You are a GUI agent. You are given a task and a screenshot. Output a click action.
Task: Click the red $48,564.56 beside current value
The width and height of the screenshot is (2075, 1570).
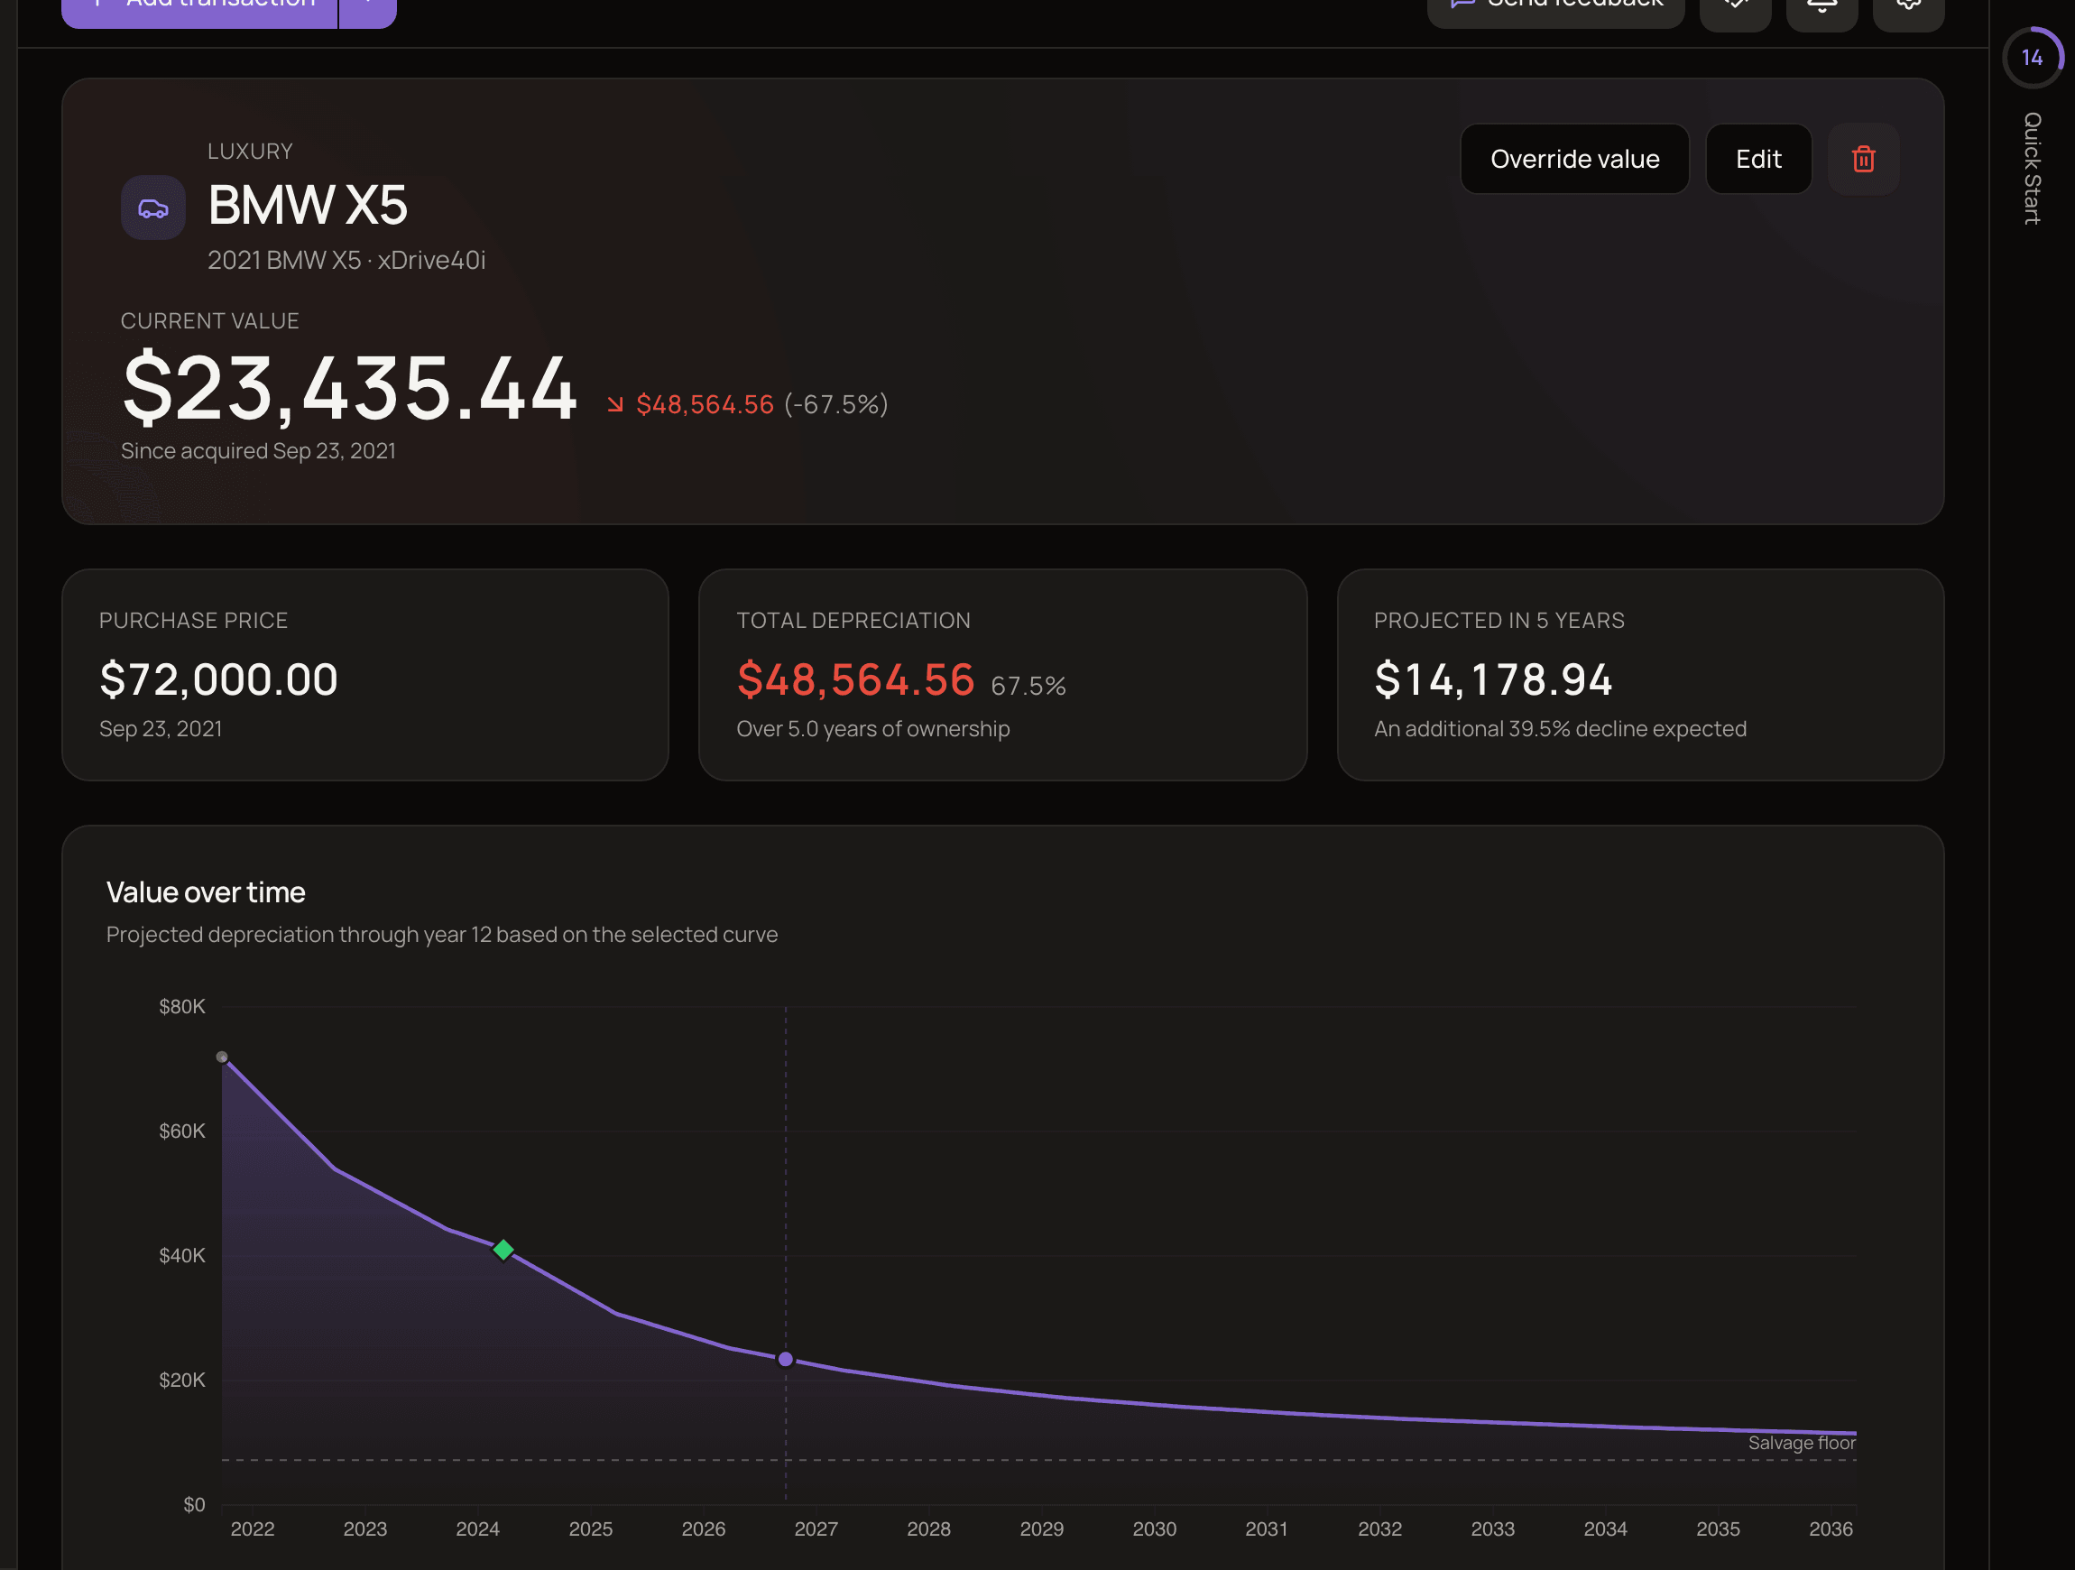[x=705, y=404]
